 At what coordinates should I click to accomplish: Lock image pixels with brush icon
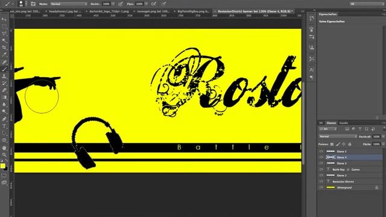[338, 144]
